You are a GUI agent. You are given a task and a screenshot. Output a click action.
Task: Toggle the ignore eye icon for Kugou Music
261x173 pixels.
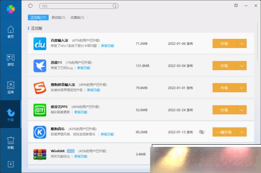201,132
